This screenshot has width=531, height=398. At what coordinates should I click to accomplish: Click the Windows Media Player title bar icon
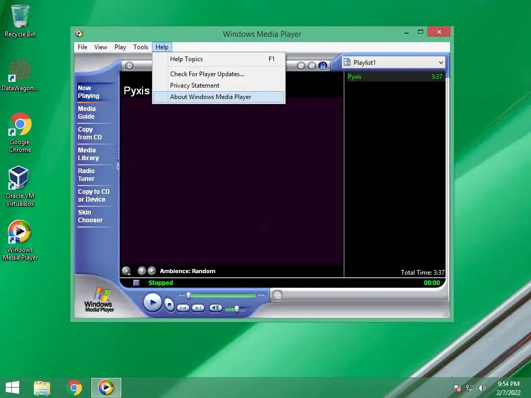tap(79, 33)
